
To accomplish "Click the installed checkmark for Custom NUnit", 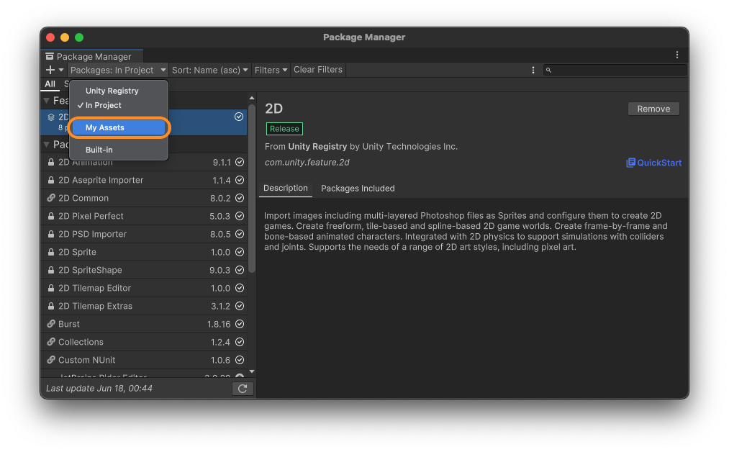I will [240, 361].
